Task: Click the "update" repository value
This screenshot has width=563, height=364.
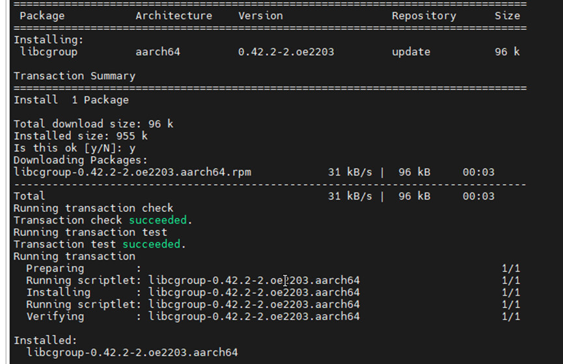Action: coord(411,51)
